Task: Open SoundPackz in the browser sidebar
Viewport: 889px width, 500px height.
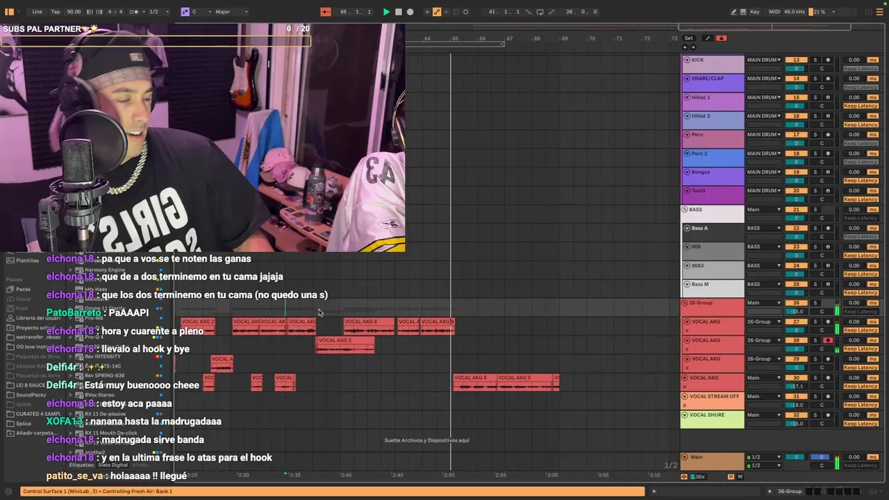Action: (x=31, y=394)
